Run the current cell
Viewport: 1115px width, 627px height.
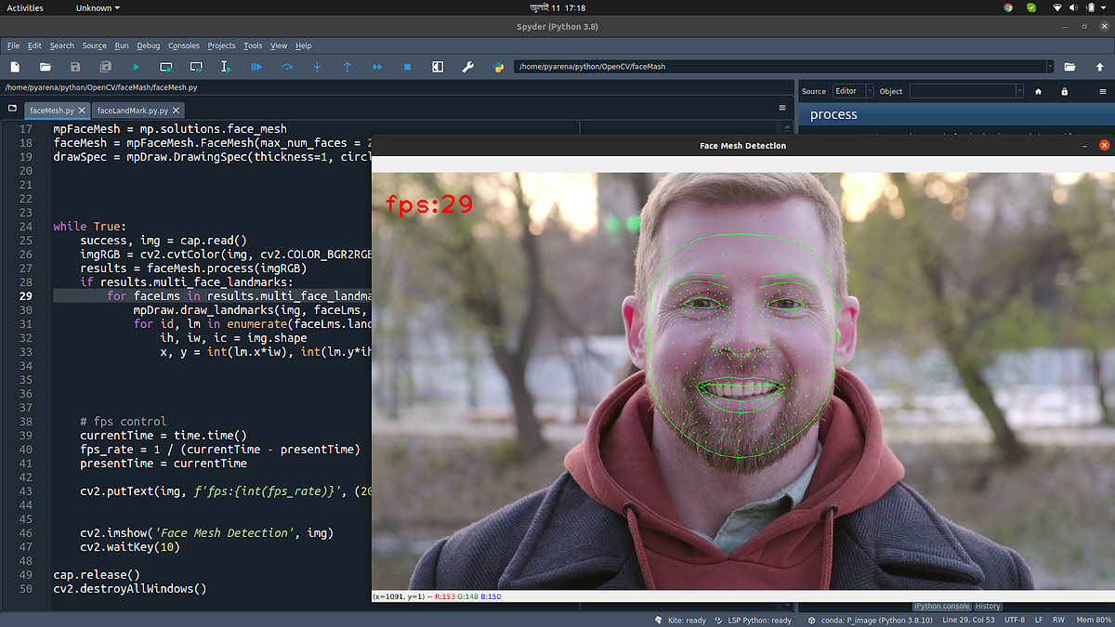[x=165, y=67]
